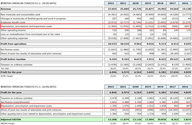Select the profit from operations value 4.655
The image size is (192, 125).
pos(187,44)
